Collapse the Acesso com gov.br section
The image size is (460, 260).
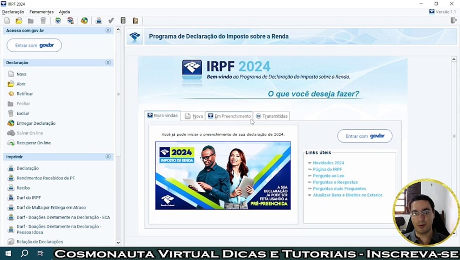click(108, 30)
